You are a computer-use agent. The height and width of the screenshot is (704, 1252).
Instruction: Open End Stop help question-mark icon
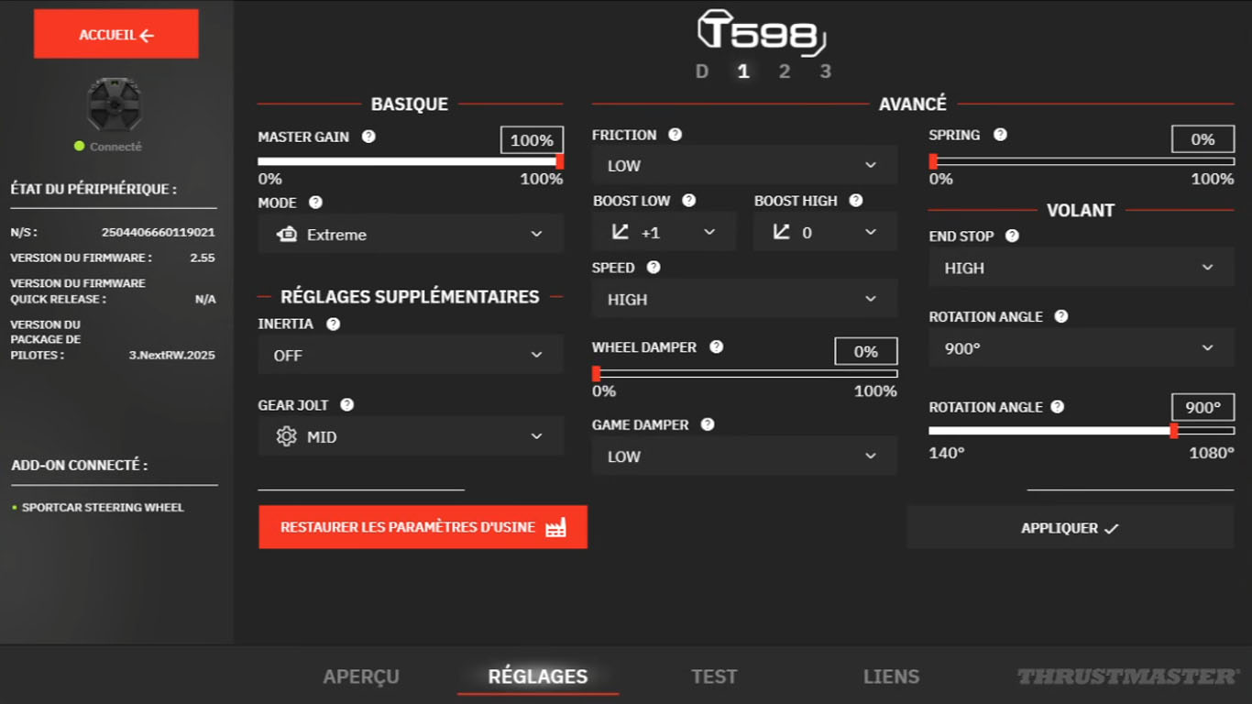click(1012, 236)
